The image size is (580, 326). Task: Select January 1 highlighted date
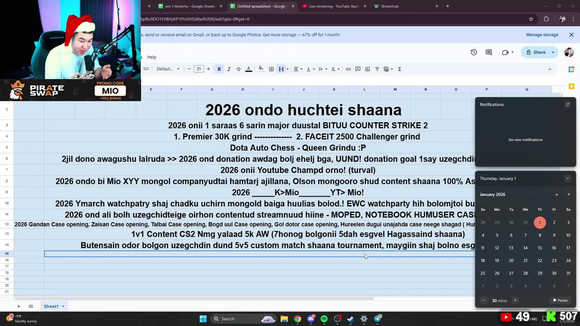540,222
